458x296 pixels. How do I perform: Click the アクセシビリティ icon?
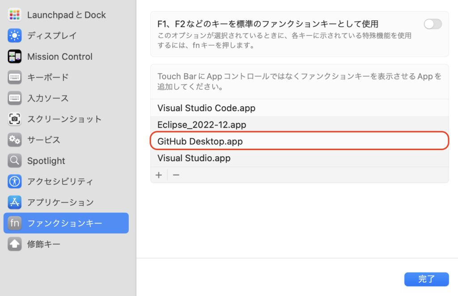[15, 182]
